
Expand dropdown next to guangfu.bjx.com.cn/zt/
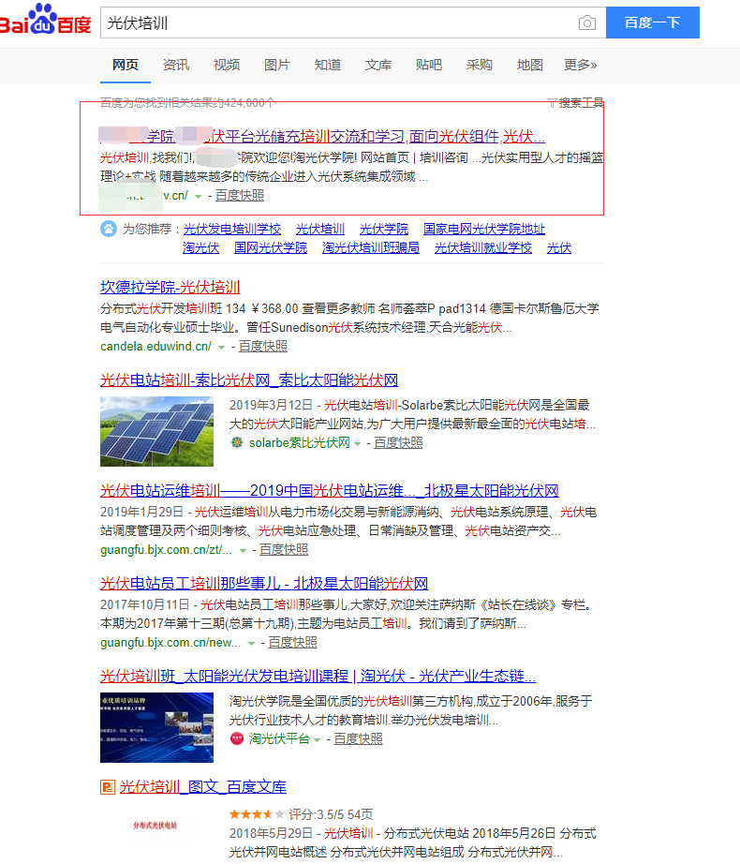[243, 550]
